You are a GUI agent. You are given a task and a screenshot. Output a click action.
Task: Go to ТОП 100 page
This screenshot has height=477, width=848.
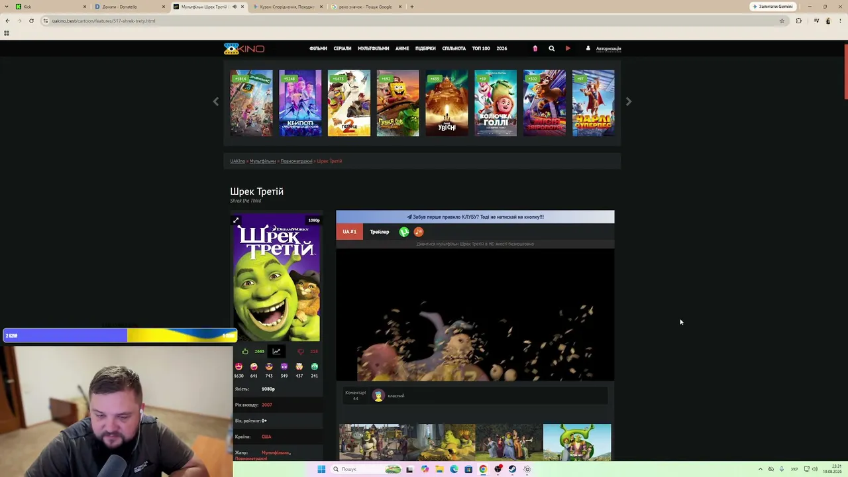pyautogui.click(x=481, y=48)
